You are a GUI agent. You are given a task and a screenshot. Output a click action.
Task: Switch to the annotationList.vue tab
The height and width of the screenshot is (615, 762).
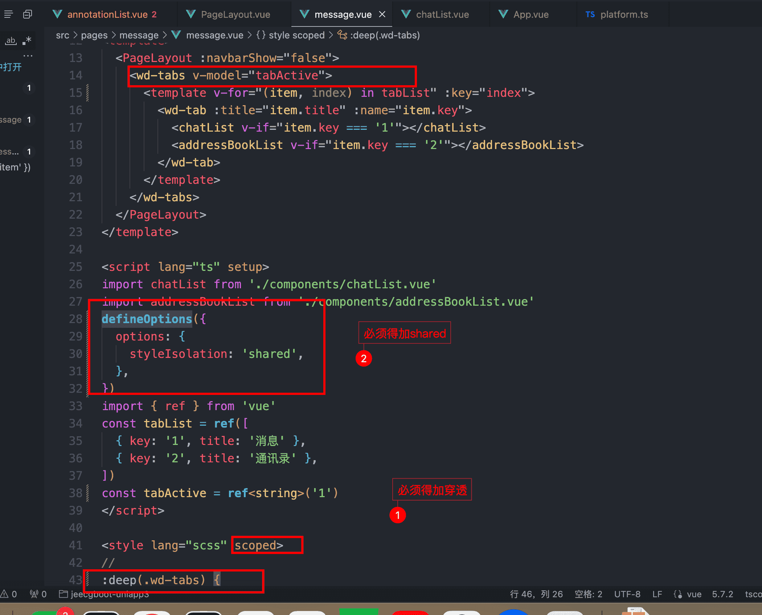107,15
